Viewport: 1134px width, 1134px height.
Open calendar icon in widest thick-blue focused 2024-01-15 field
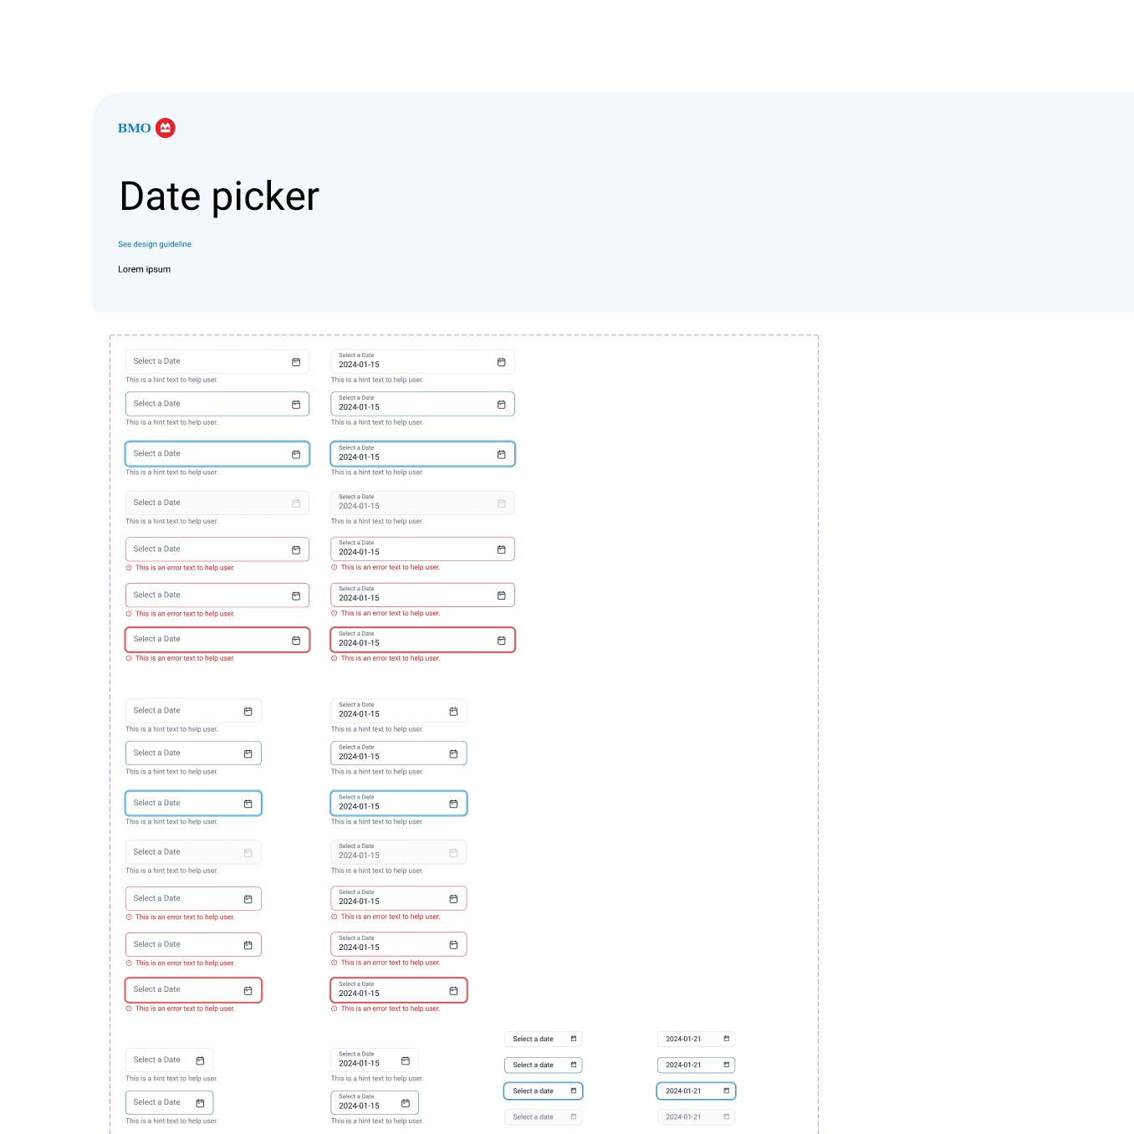(x=502, y=454)
